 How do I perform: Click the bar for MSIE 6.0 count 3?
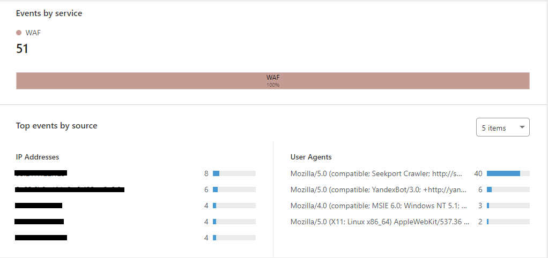(508, 206)
